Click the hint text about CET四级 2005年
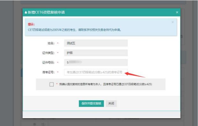 click(x=75, y=30)
